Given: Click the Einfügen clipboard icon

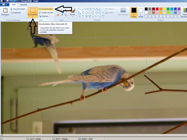Looking at the screenshot, I should [x=5, y=10].
